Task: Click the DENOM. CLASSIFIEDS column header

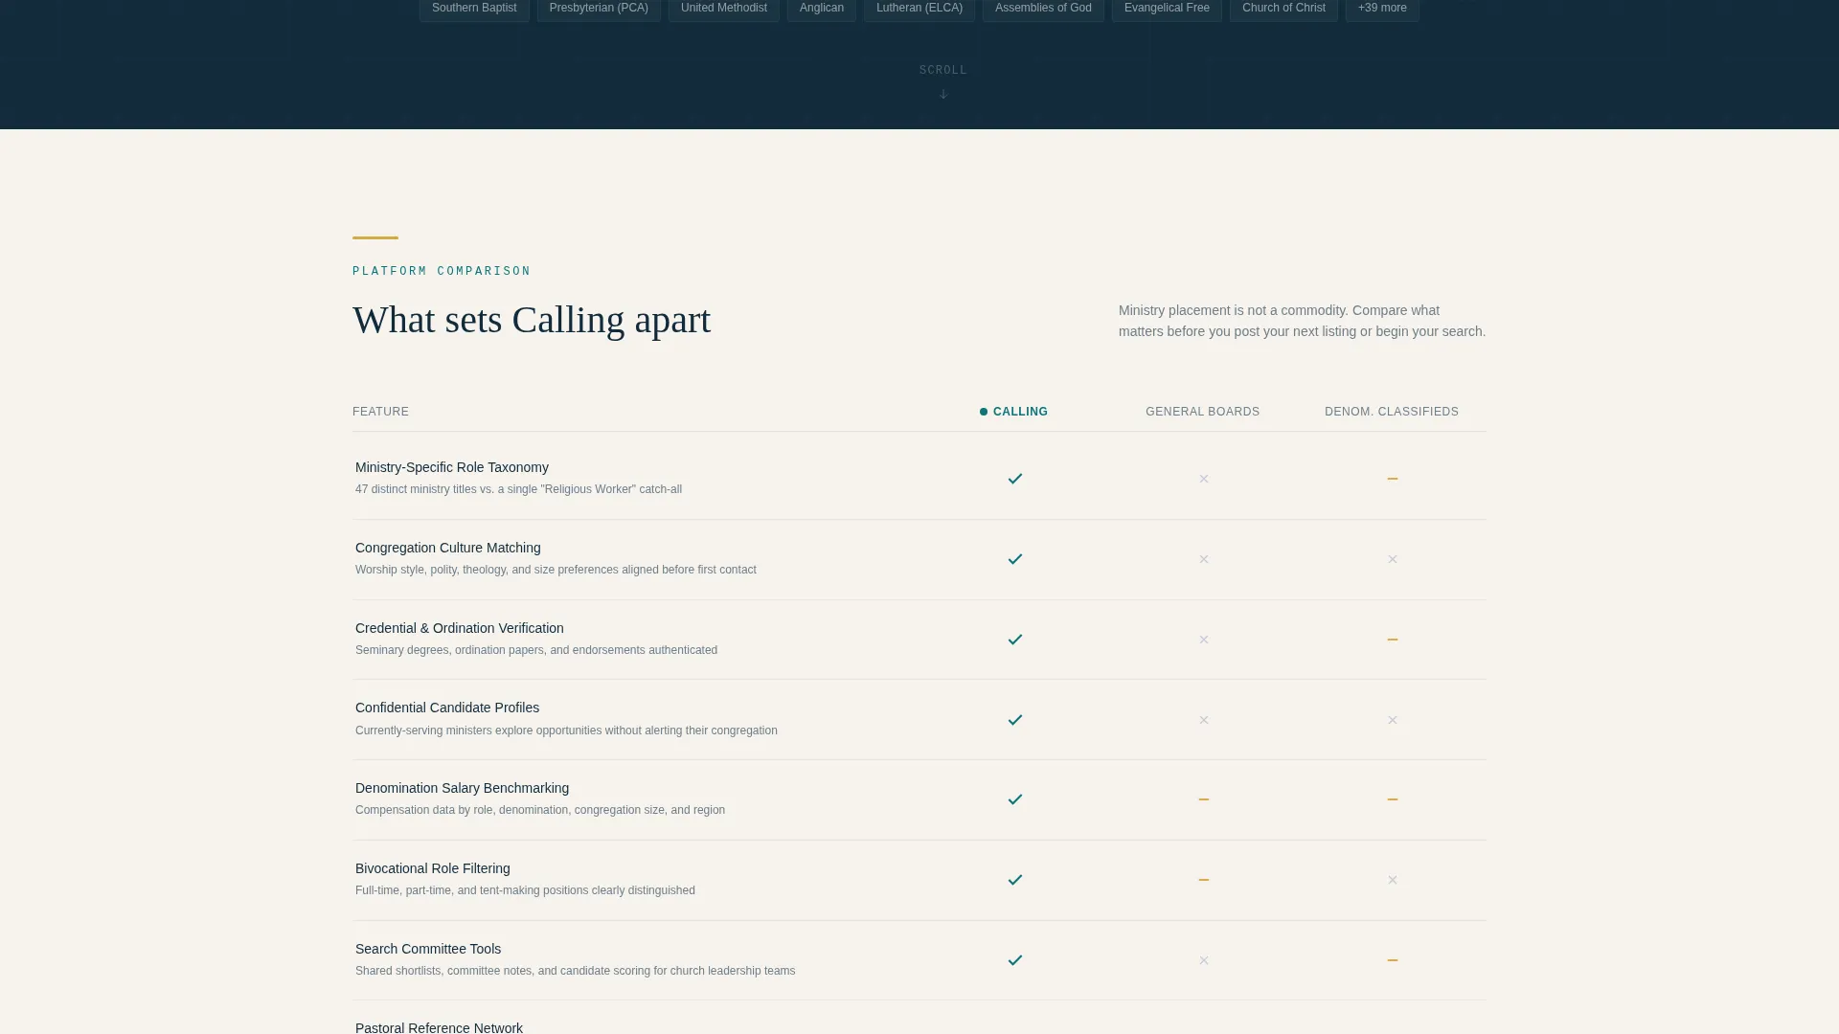Action: (x=1392, y=412)
